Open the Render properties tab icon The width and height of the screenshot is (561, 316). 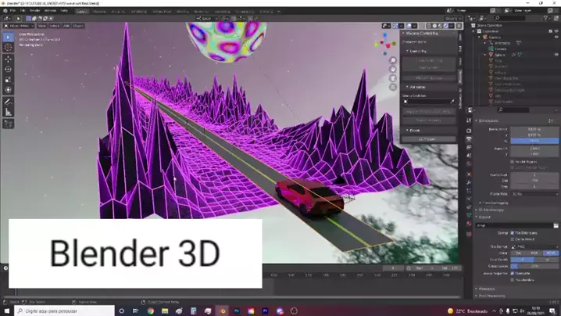[x=469, y=131]
